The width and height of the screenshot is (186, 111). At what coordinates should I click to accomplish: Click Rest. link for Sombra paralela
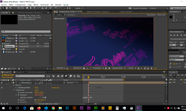click(36, 88)
